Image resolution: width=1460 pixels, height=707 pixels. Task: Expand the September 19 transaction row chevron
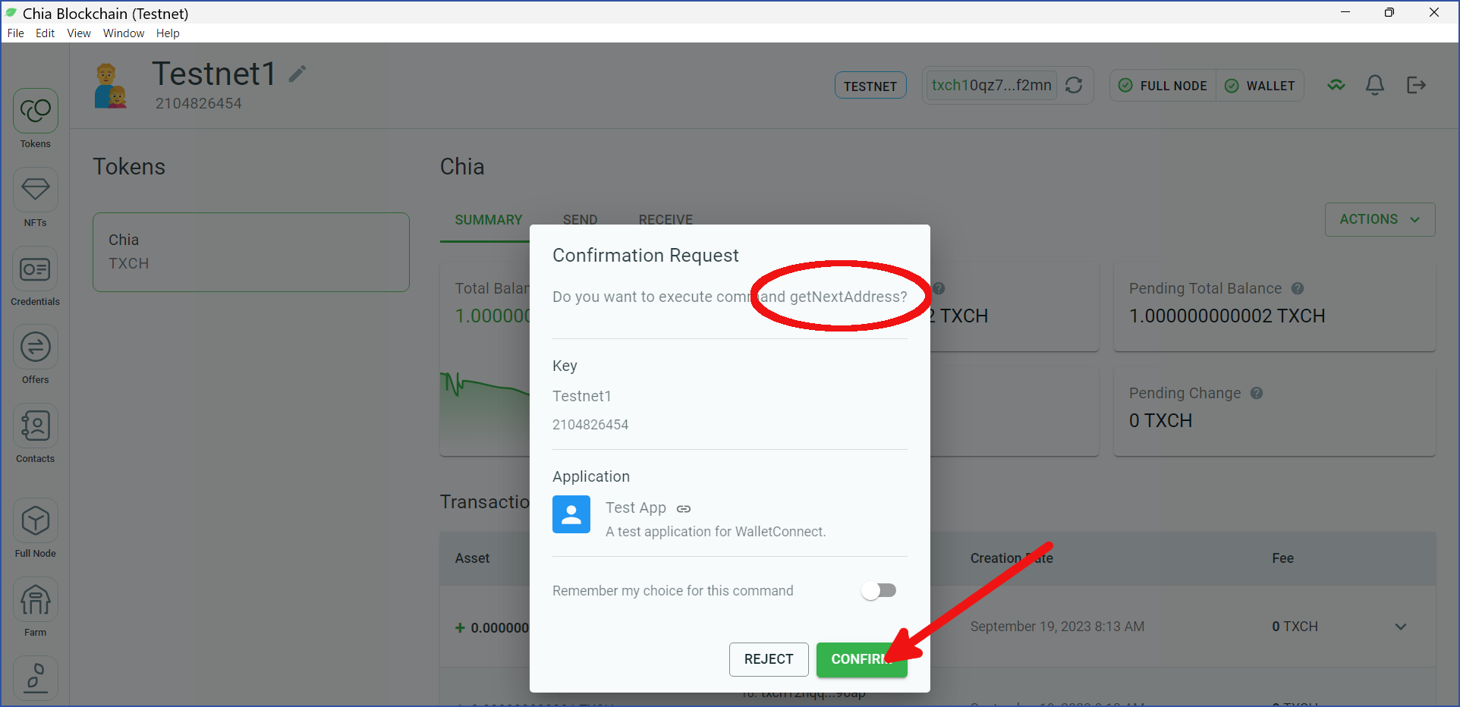(x=1401, y=627)
